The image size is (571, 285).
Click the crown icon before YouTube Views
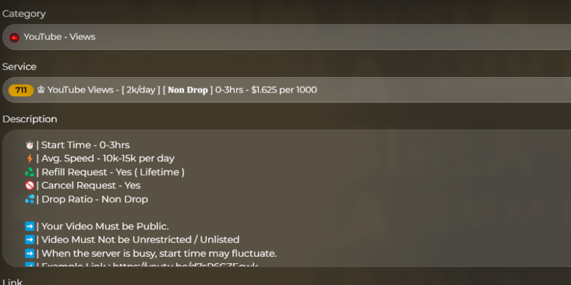coord(41,90)
